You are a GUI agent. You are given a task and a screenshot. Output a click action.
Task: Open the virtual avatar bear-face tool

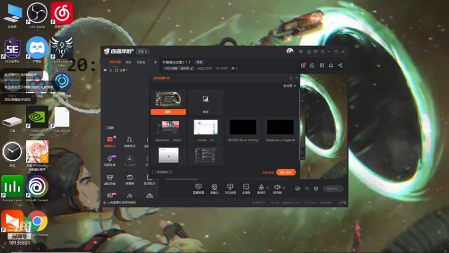[110, 179]
